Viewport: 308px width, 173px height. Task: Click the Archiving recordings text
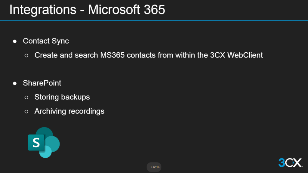coord(69,111)
